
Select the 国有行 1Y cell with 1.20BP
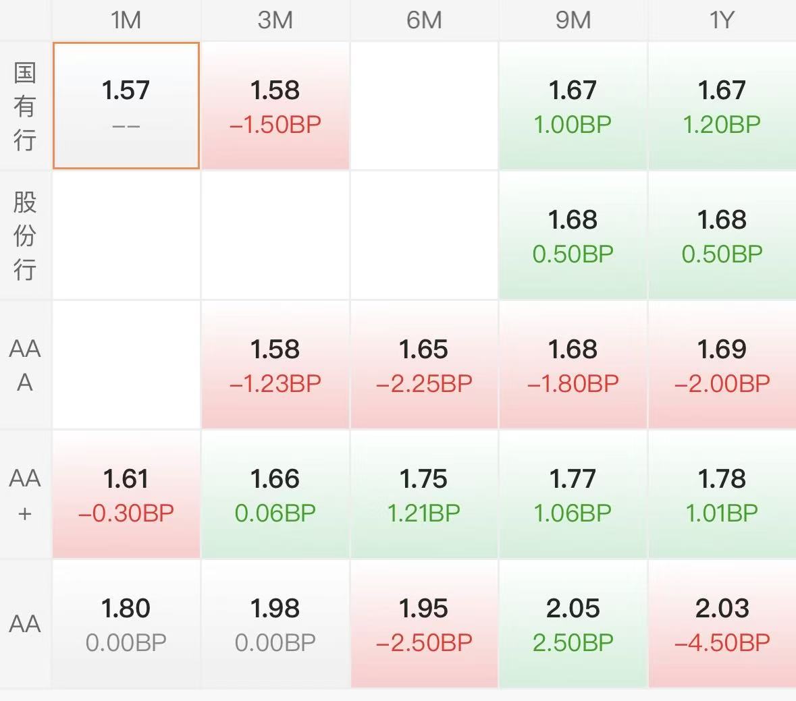(x=722, y=106)
